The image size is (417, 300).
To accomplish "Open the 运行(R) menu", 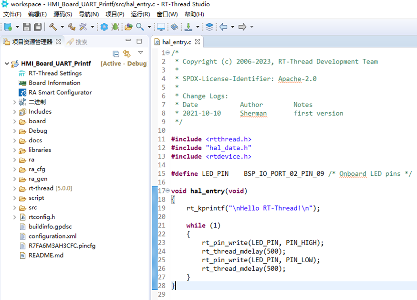I will pyautogui.click(x=140, y=14).
